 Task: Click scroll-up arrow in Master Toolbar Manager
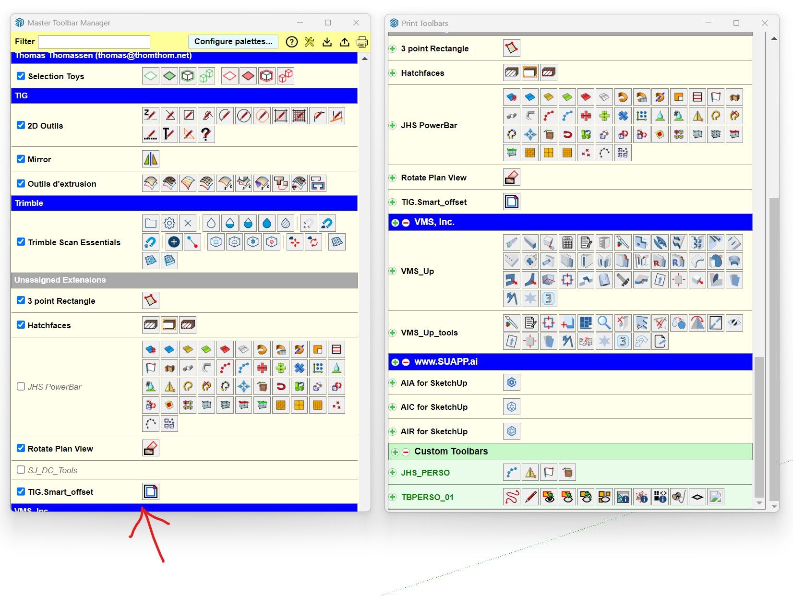point(365,59)
